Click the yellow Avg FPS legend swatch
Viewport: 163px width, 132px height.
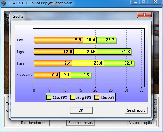[73, 97]
